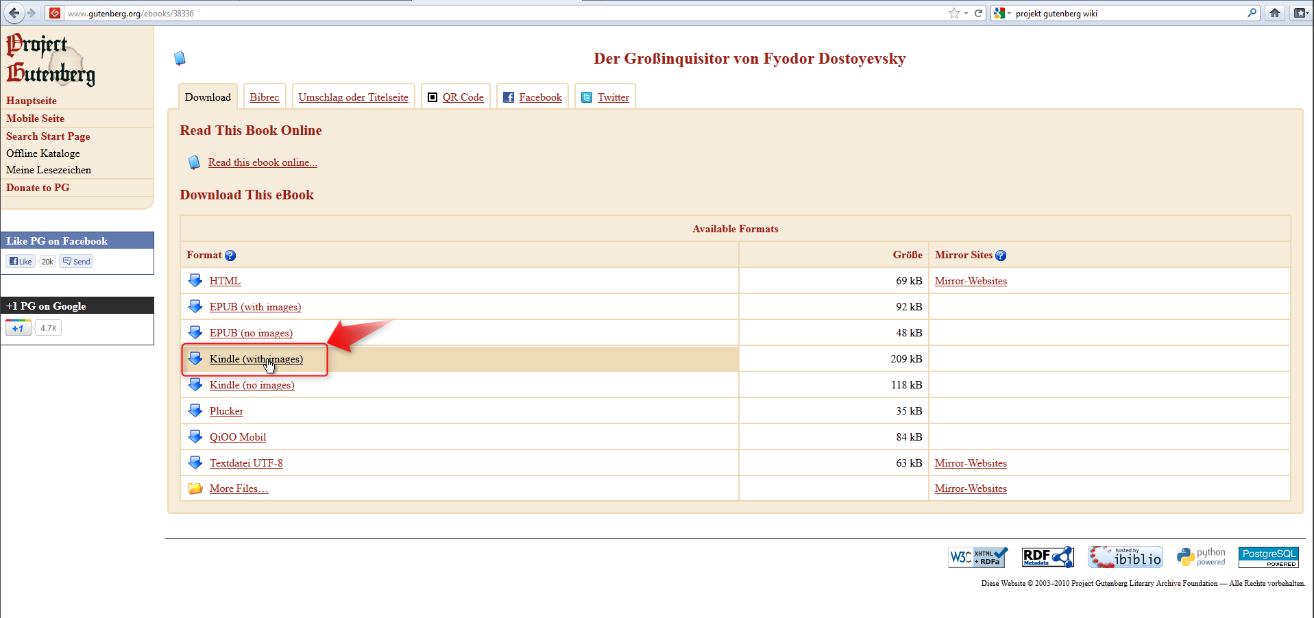
Task: Click the 209 kB size value
Action: [906, 359]
